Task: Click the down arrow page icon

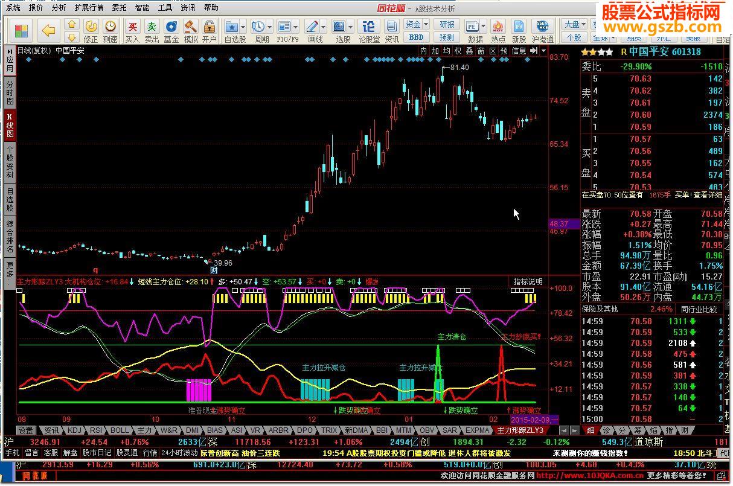Action: (71, 37)
